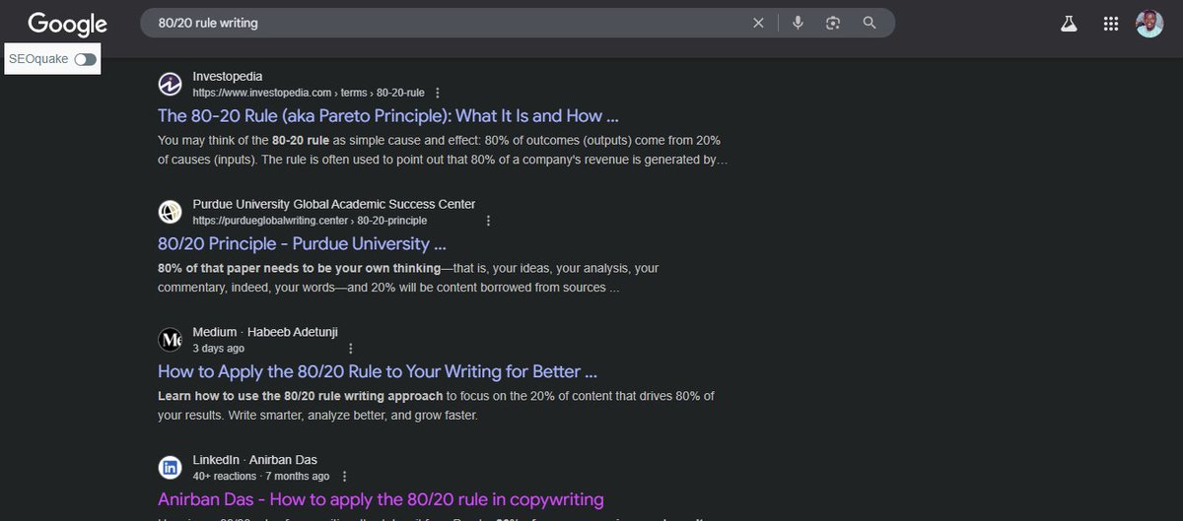
Task: Open 'Anirban Das - How to apply the 80/20 rule' result
Action: click(381, 499)
